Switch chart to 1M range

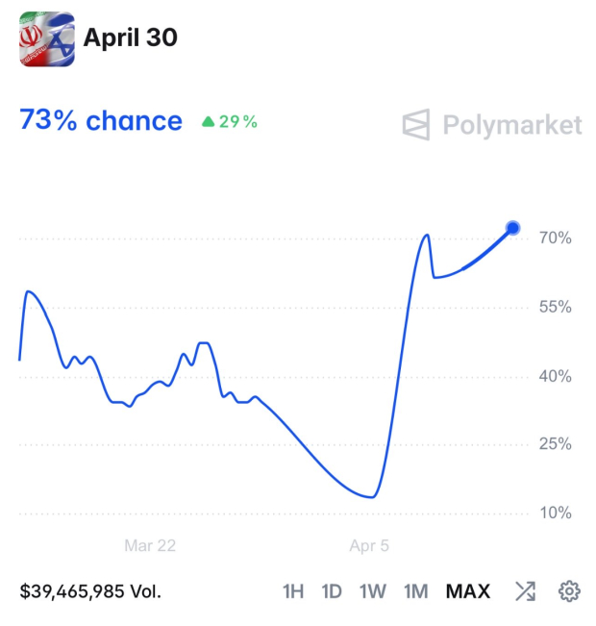pyautogui.click(x=415, y=590)
